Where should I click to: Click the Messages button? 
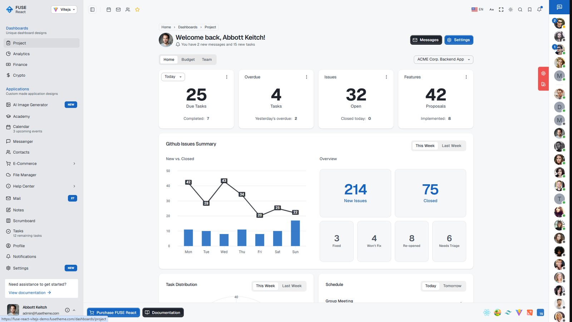(426, 40)
